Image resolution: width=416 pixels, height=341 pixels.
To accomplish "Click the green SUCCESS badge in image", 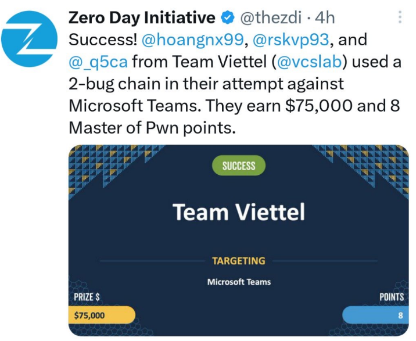I will click(238, 166).
